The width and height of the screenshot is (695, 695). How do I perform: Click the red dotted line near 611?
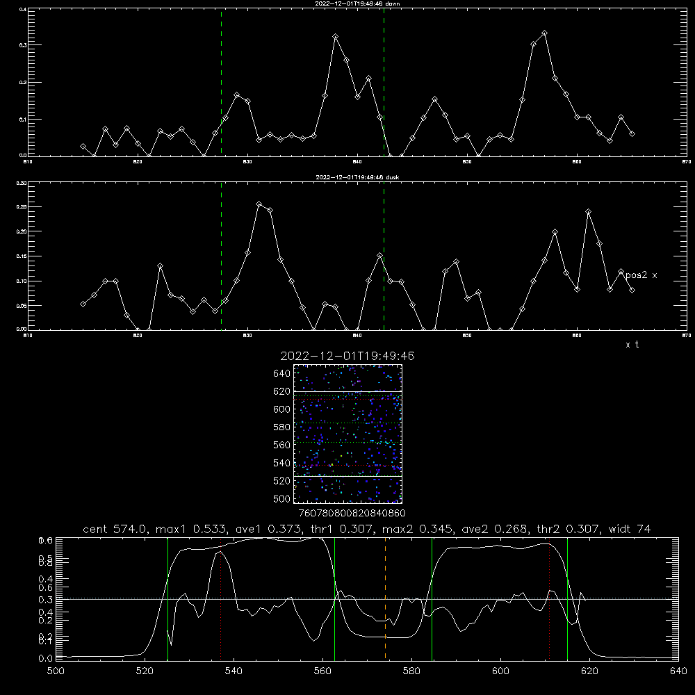(x=550, y=598)
